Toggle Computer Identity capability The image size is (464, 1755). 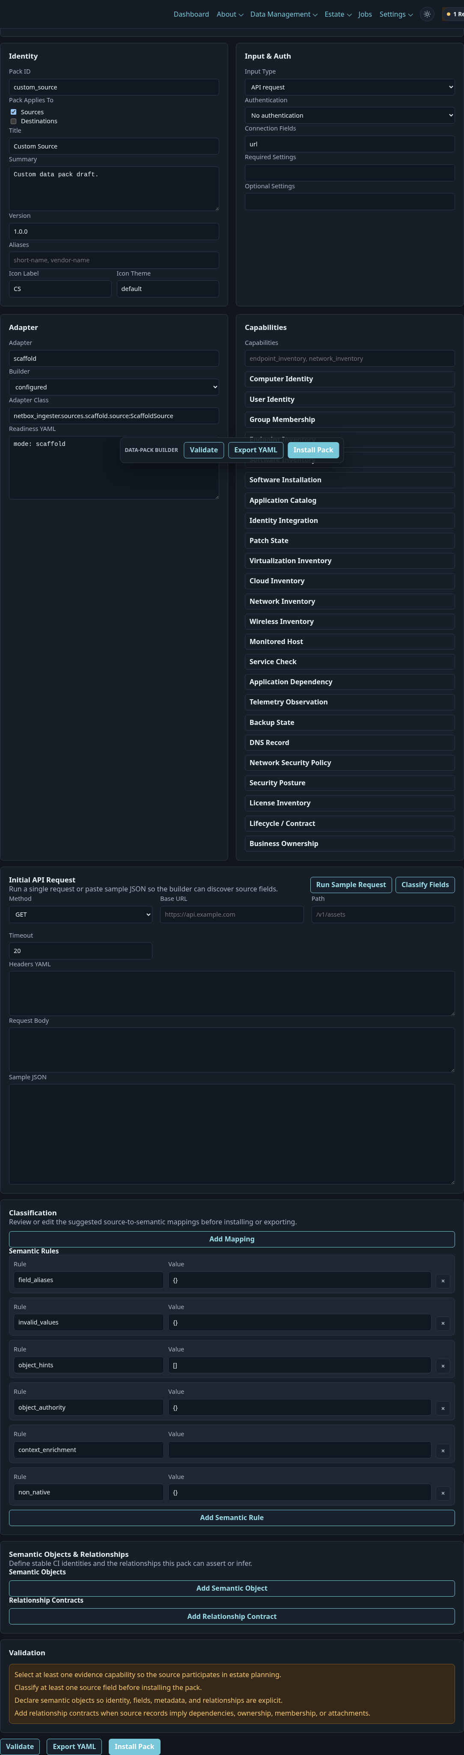350,379
